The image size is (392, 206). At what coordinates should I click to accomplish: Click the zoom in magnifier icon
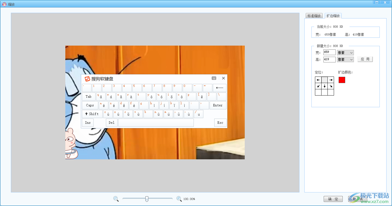click(179, 199)
